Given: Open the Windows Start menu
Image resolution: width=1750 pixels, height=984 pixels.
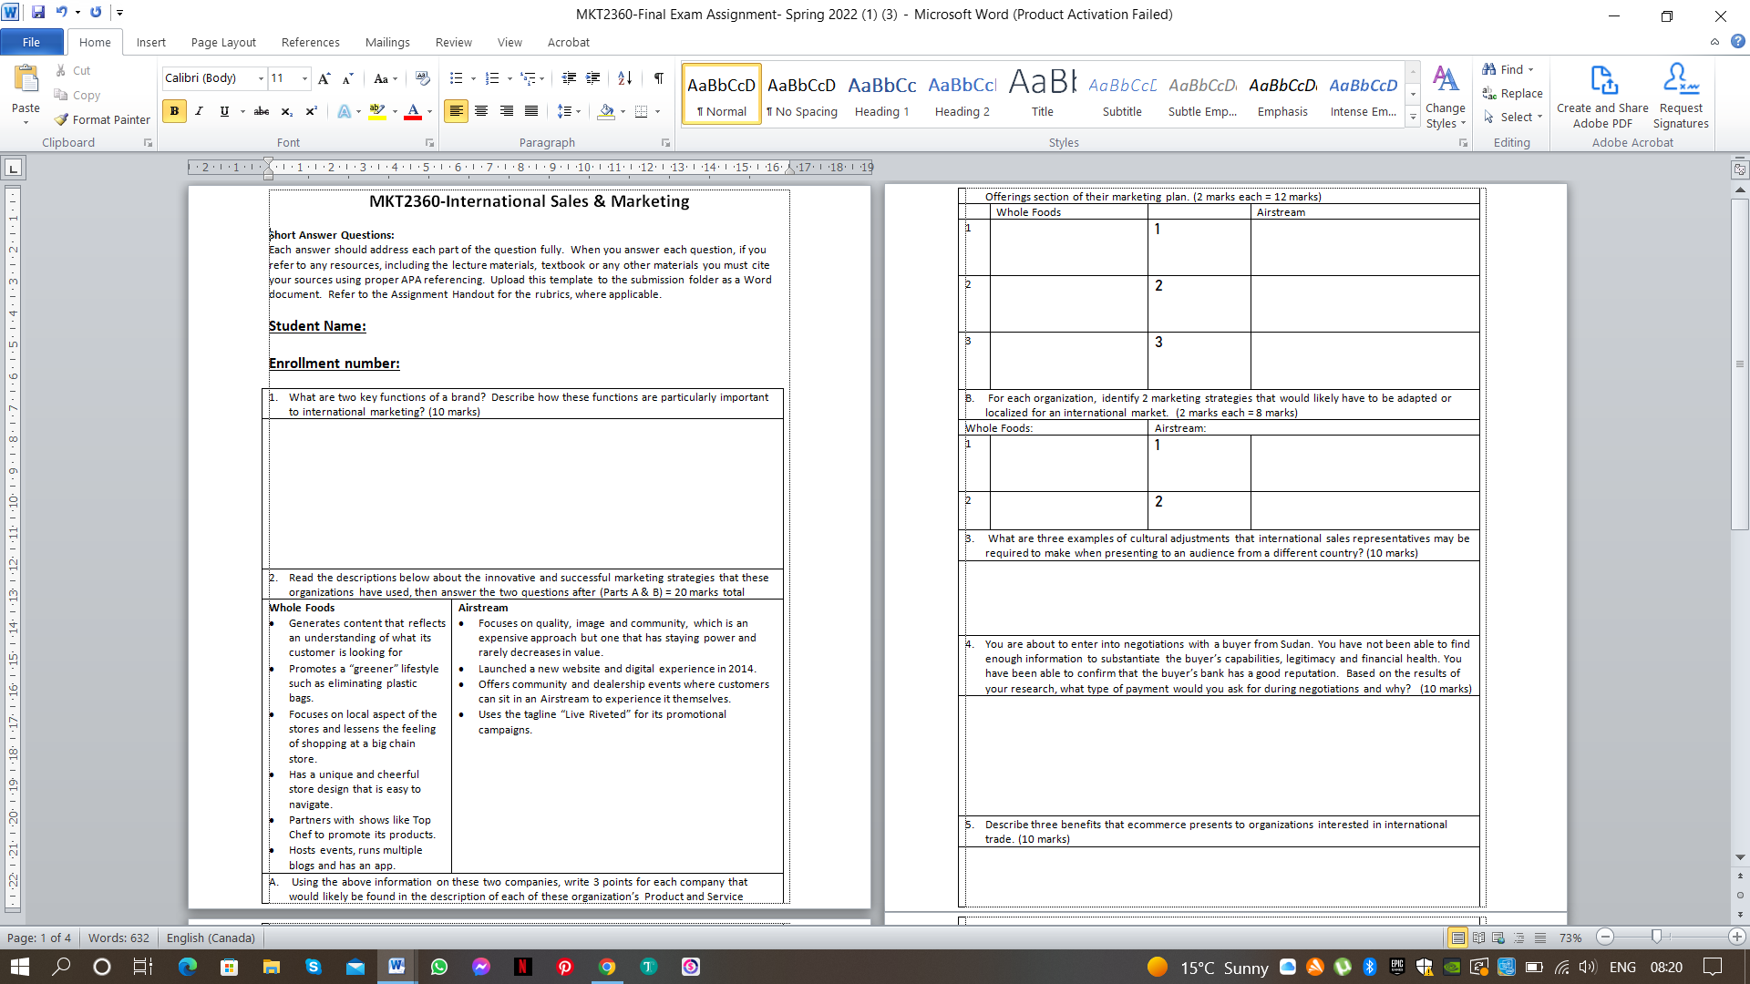Looking at the screenshot, I should (x=20, y=967).
